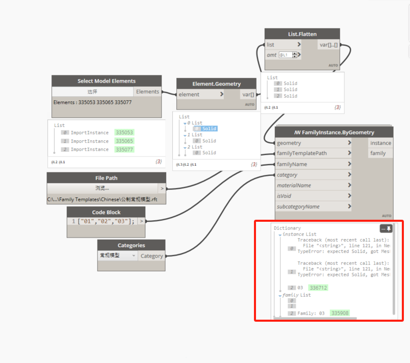Click the familyTemplatePath port chevron
410x363 pixels.
point(349,153)
